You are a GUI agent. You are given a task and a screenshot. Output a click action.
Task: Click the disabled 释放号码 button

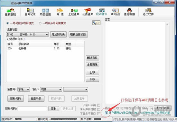[56, 98]
